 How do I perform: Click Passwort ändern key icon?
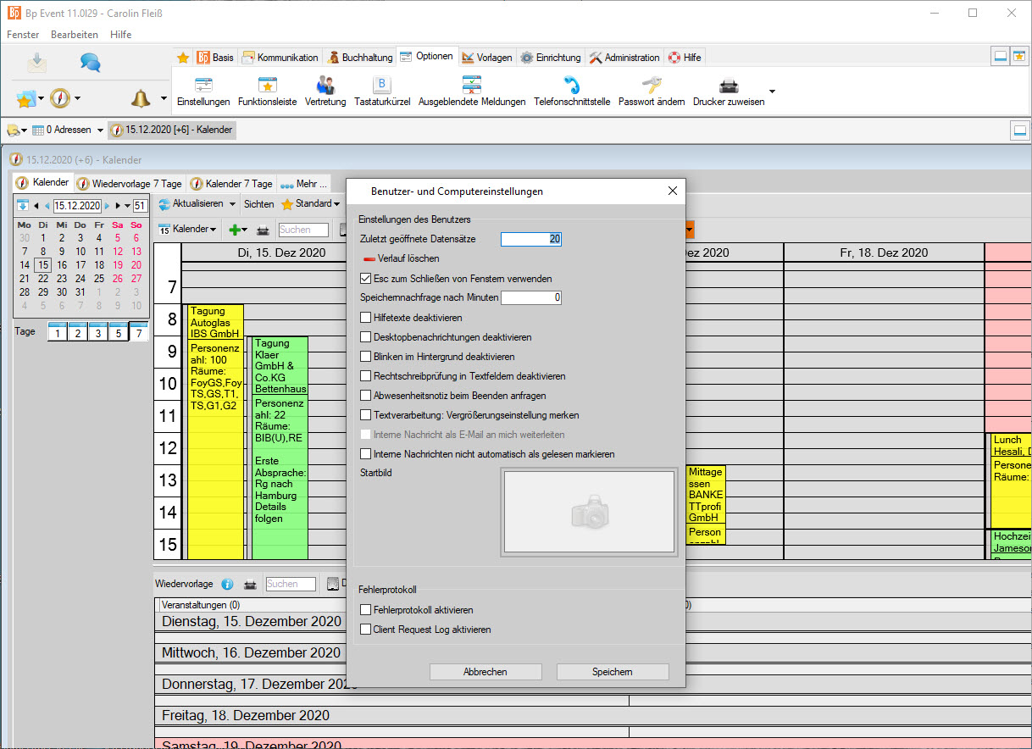coord(651,86)
